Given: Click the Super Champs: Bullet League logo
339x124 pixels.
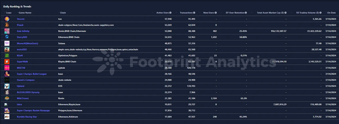Looking at the screenshot, I should coord(7,74).
